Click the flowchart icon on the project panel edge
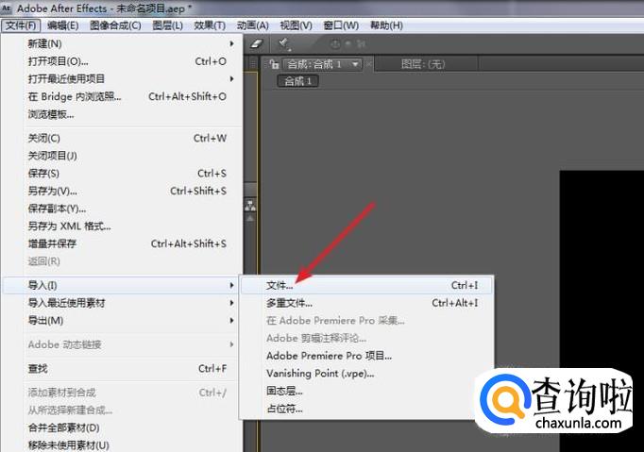The height and width of the screenshot is (452, 644). [250, 205]
